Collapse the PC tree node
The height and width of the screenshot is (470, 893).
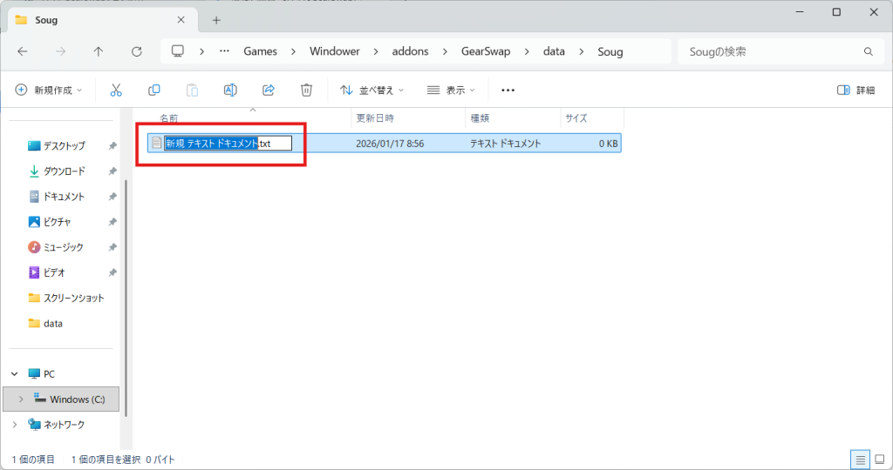pos(14,373)
